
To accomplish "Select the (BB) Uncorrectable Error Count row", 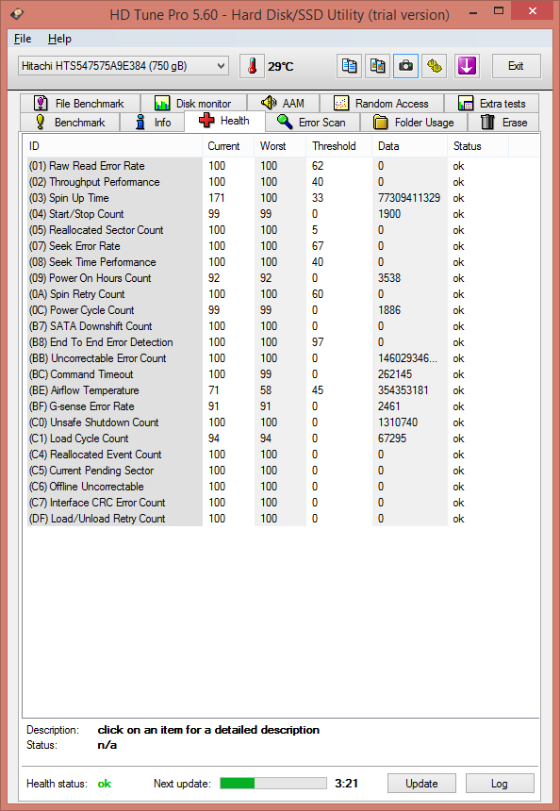I will click(268, 358).
